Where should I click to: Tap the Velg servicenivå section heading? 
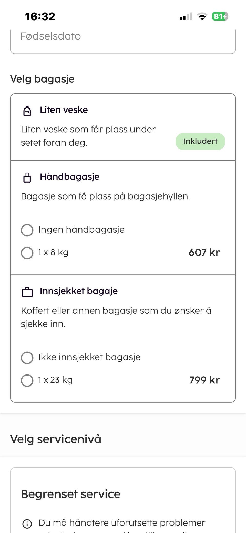pos(56,439)
